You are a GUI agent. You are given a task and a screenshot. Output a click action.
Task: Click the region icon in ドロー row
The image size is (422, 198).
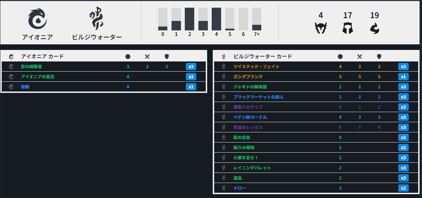click(224, 188)
